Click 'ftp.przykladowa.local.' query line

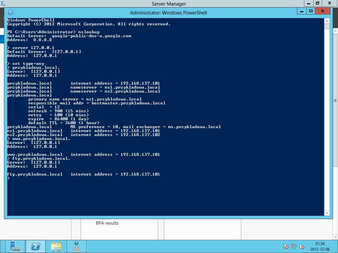[39, 158]
